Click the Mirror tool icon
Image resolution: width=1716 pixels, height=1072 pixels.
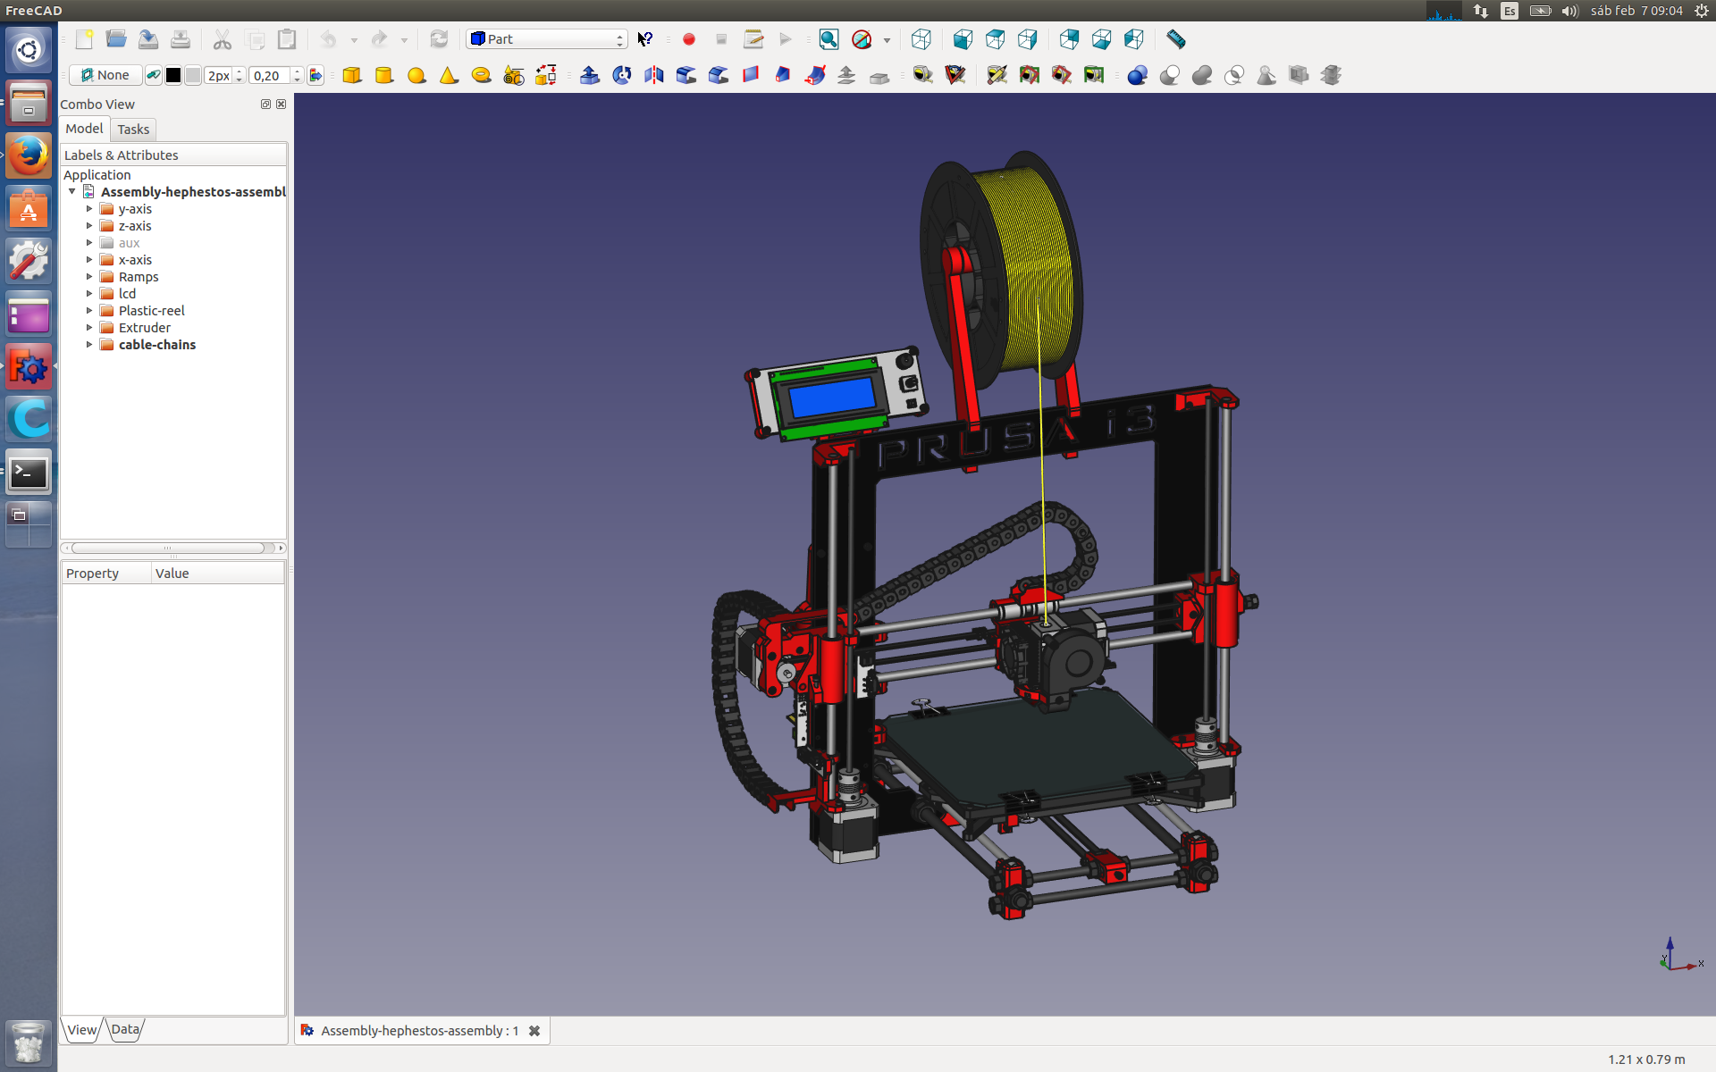click(x=654, y=75)
